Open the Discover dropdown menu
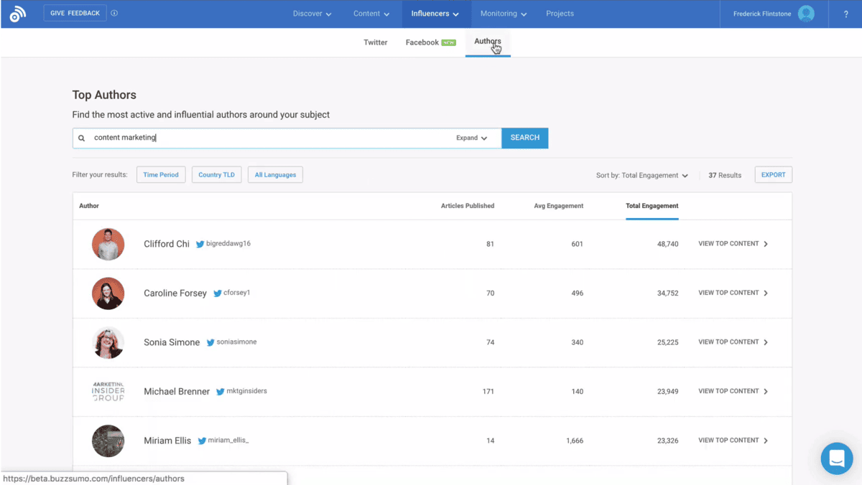 [312, 14]
